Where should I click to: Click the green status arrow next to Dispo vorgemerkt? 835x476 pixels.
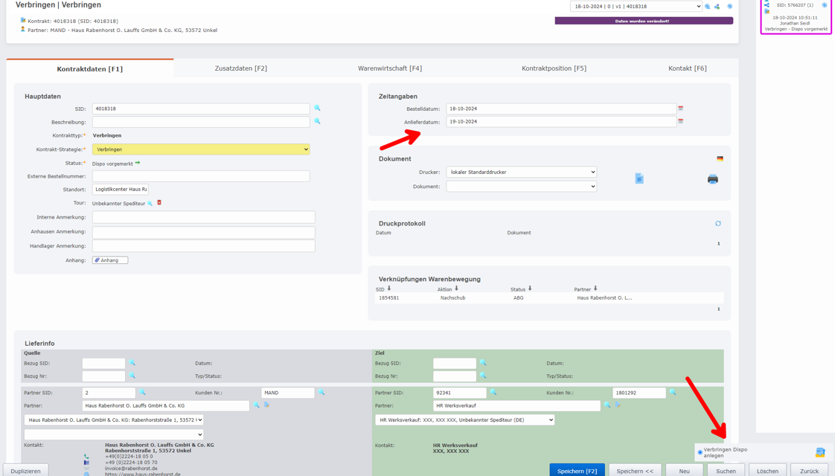(138, 163)
